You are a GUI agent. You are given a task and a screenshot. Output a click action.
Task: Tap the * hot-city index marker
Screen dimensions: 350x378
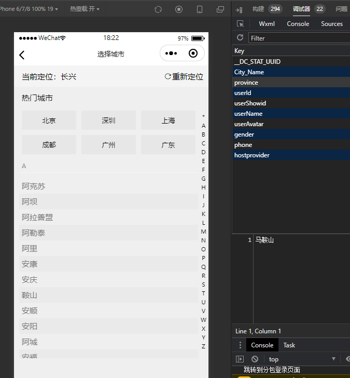pos(203,116)
